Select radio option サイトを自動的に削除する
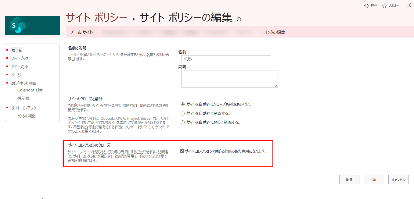Image resolution: width=414 pixels, height=199 pixels. [182, 113]
